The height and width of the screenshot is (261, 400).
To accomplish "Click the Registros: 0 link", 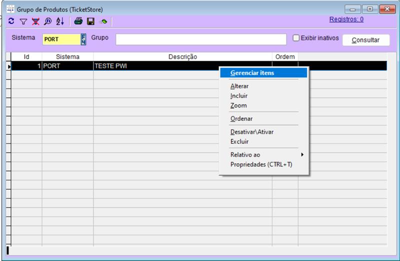I will point(346,19).
